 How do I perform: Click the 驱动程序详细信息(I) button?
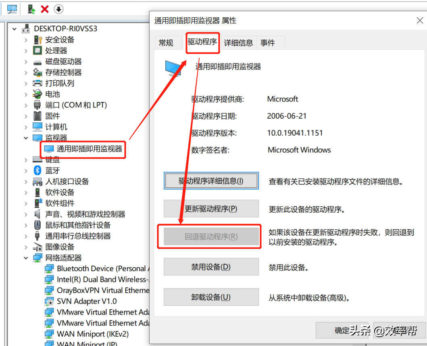(x=211, y=181)
